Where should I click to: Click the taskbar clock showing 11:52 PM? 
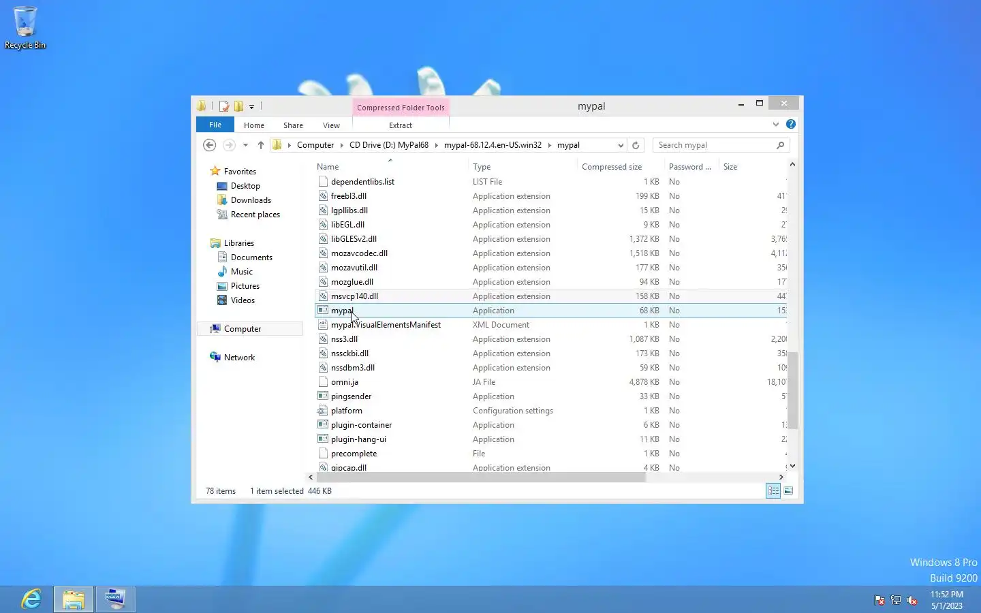[x=947, y=600]
